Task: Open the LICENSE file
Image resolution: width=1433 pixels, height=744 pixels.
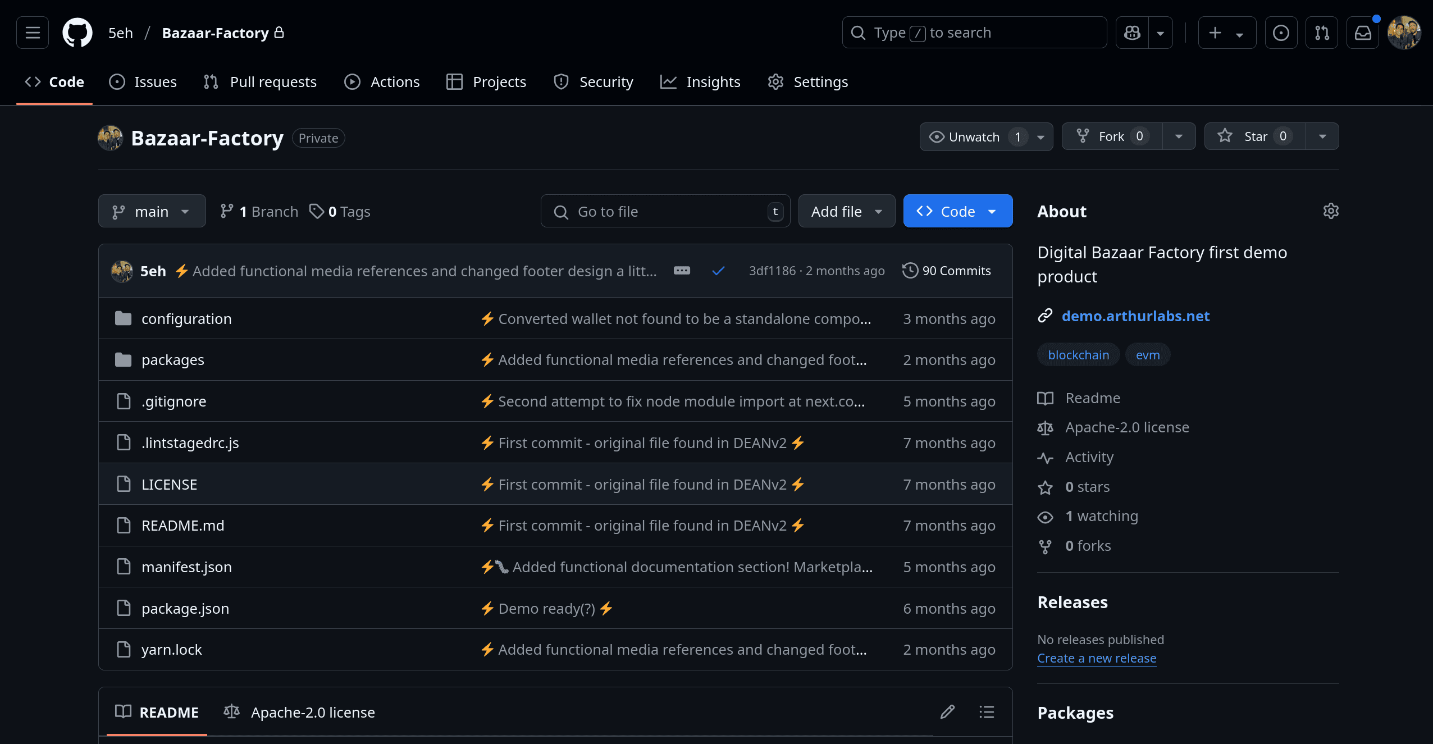Action: pyautogui.click(x=170, y=485)
